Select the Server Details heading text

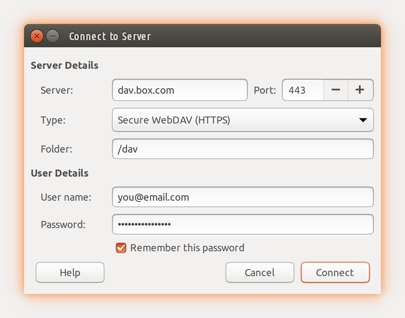click(x=65, y=66)
